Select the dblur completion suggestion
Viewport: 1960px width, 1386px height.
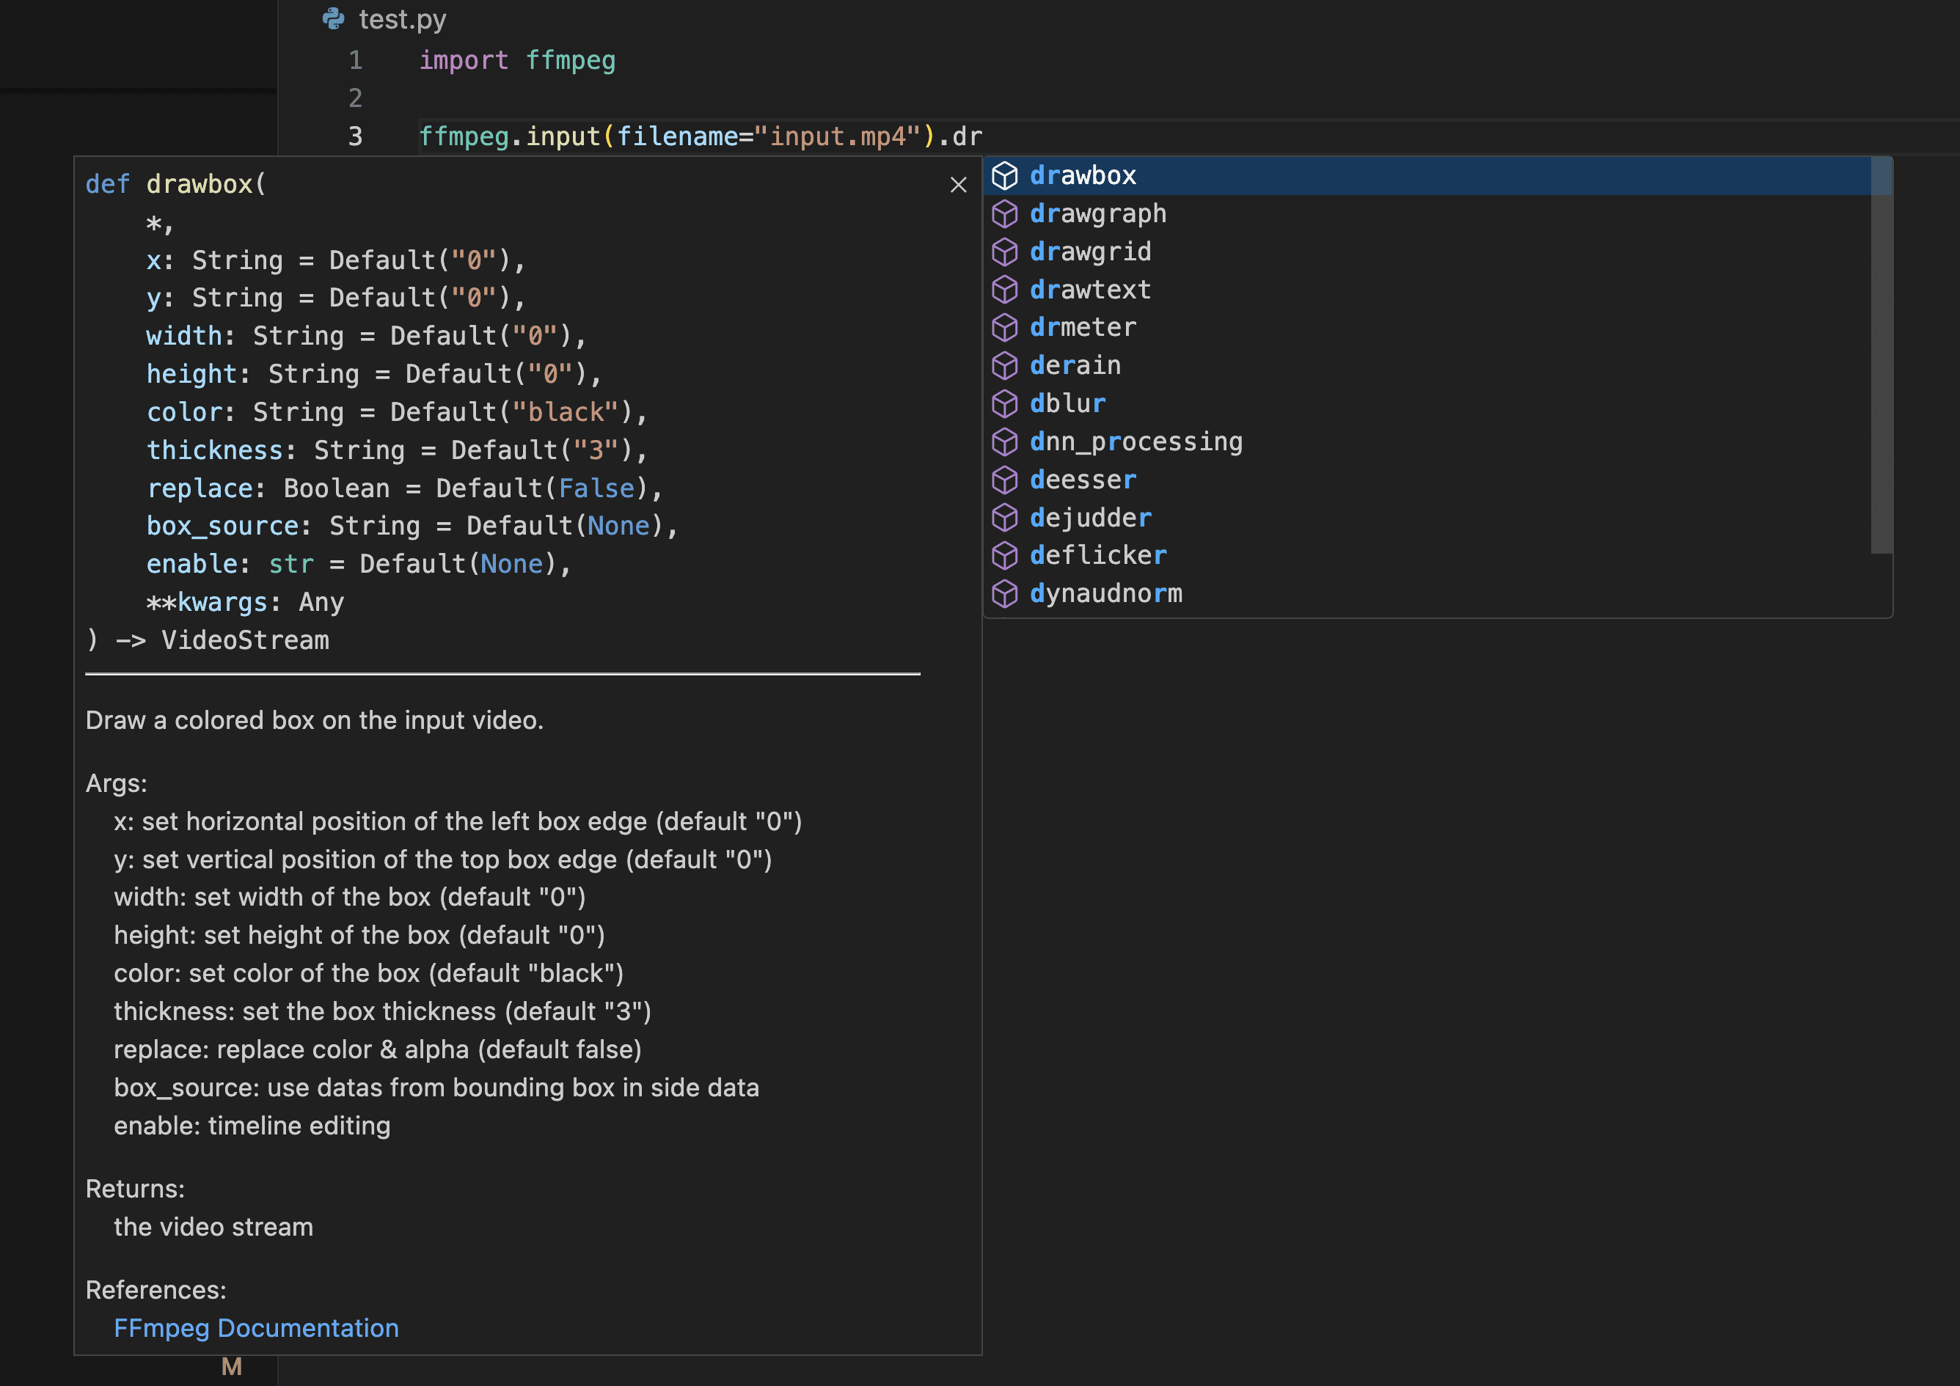[x=1067, y=403]
